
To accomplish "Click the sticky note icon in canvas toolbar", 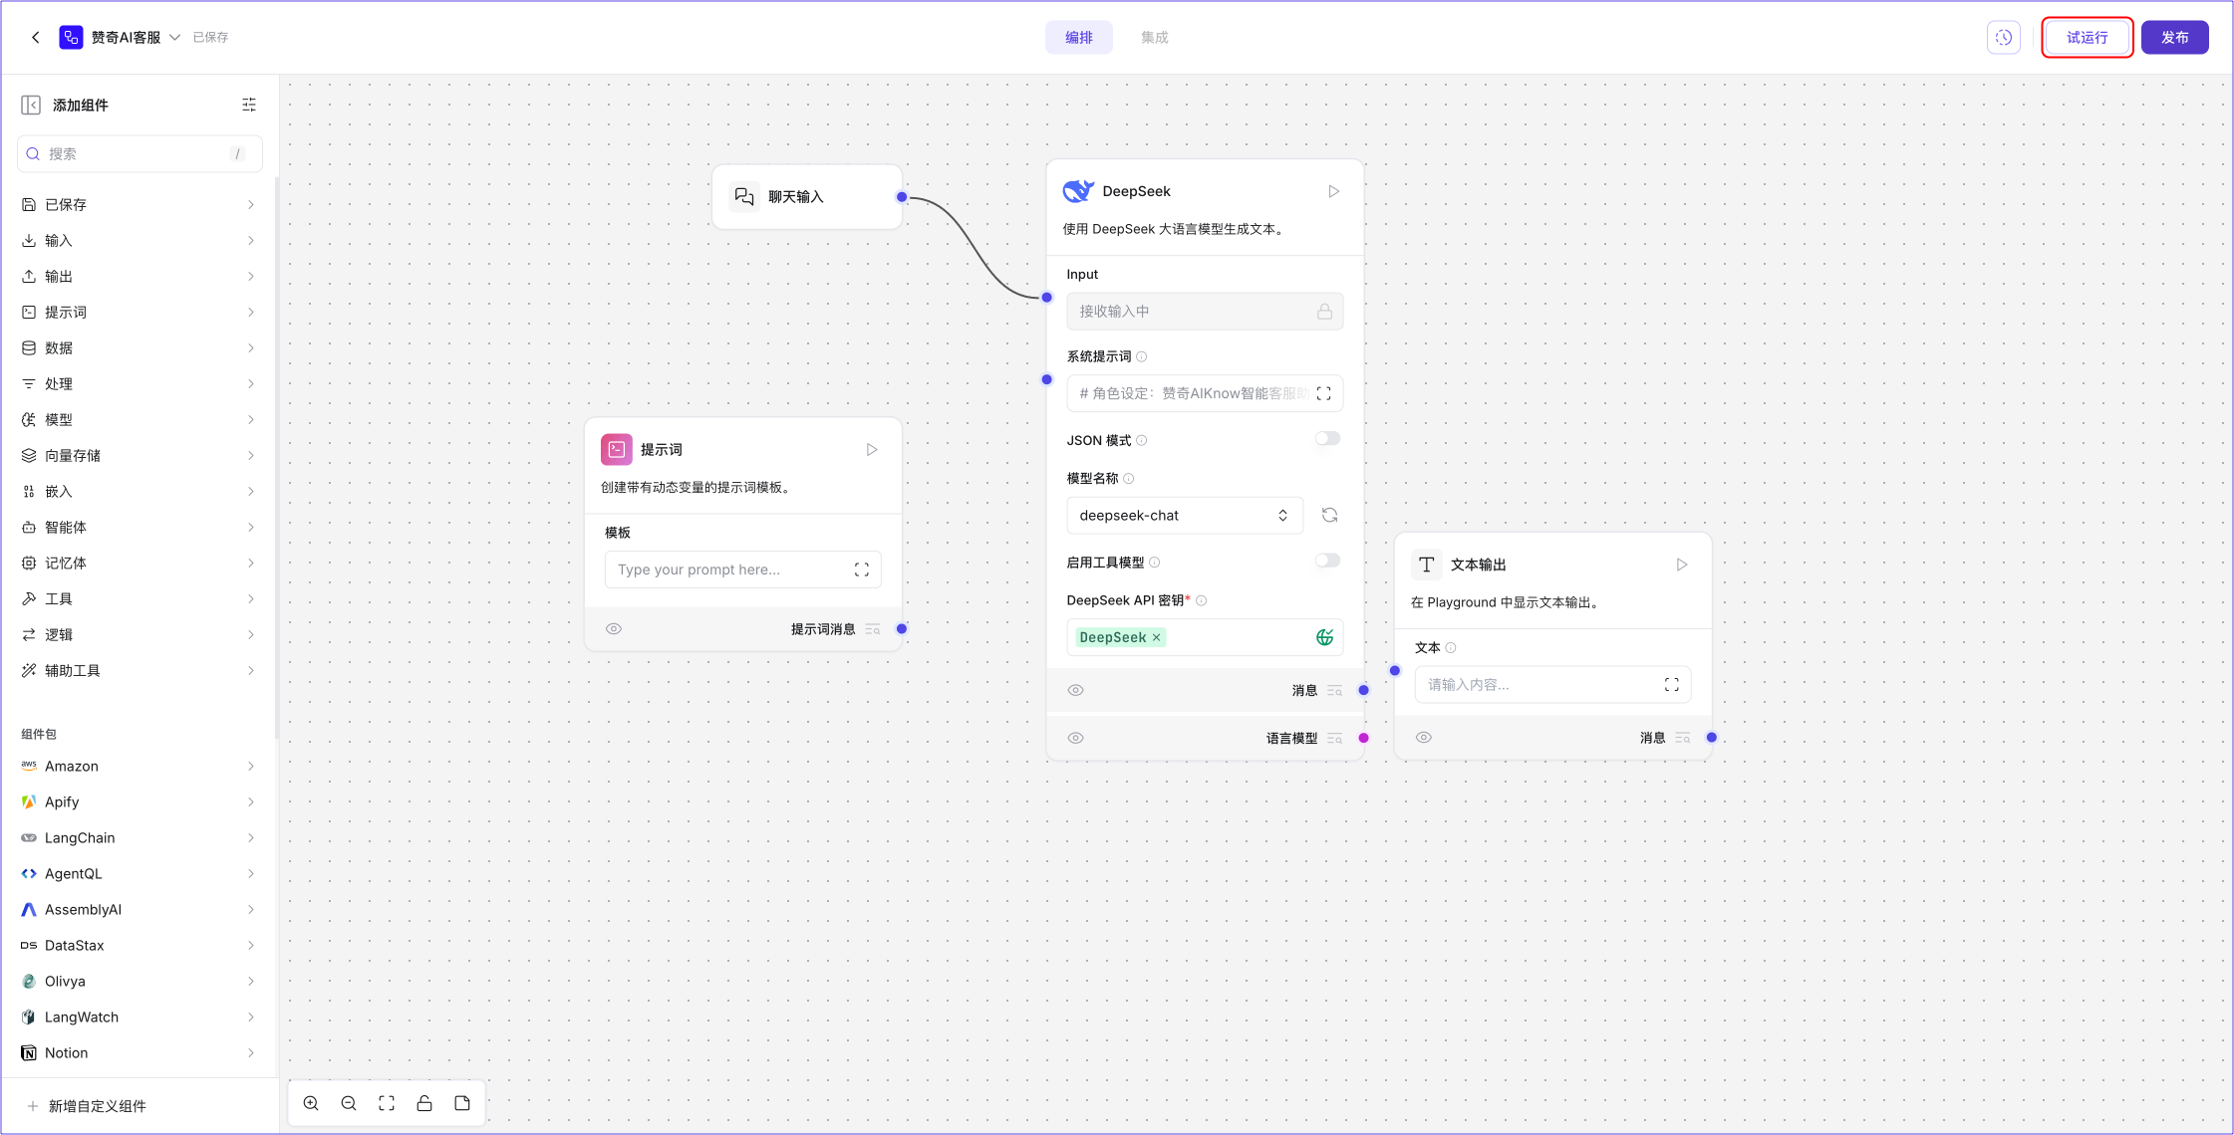I will click(x=462, y=1103).
